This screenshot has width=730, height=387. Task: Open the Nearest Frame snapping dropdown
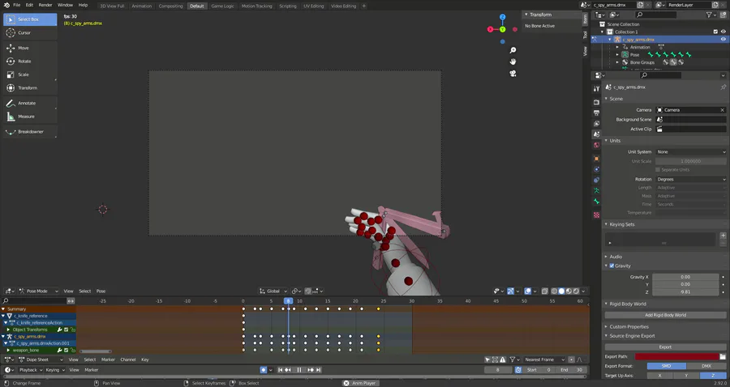click(543, 359)
